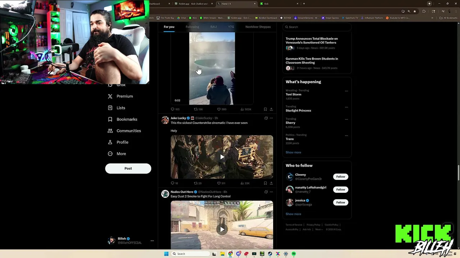View analytics of Jake Lucky's 33K views
460x258 pixels.
245,183
